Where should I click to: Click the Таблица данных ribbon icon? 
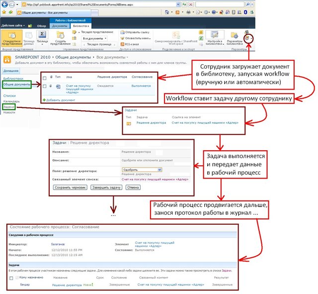pyautogui.click(x=29, y=37)
